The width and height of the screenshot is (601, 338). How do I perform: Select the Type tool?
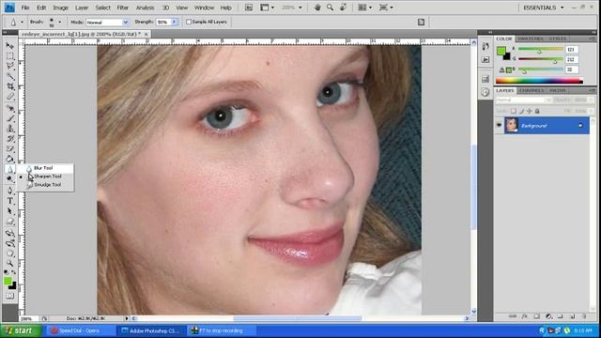[x=10, y=201]
